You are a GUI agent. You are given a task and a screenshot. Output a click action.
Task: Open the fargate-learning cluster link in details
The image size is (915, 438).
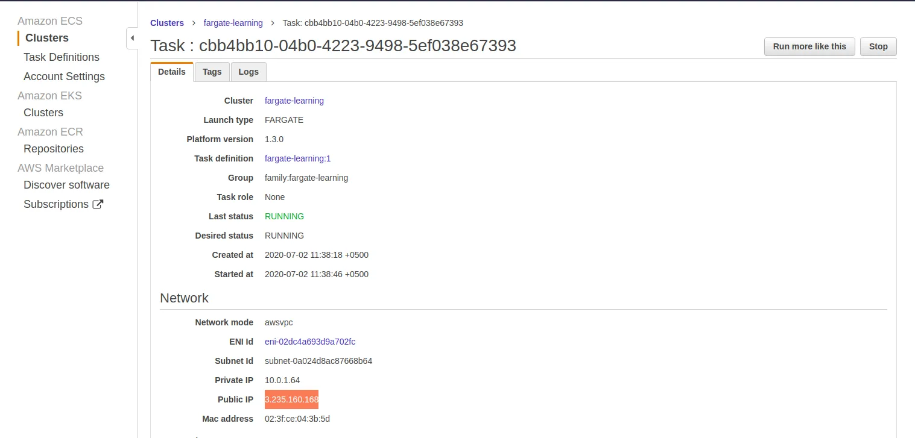tap(294, 101)
